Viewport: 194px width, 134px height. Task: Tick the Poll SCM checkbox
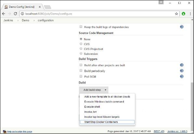(x=81, y=76)
